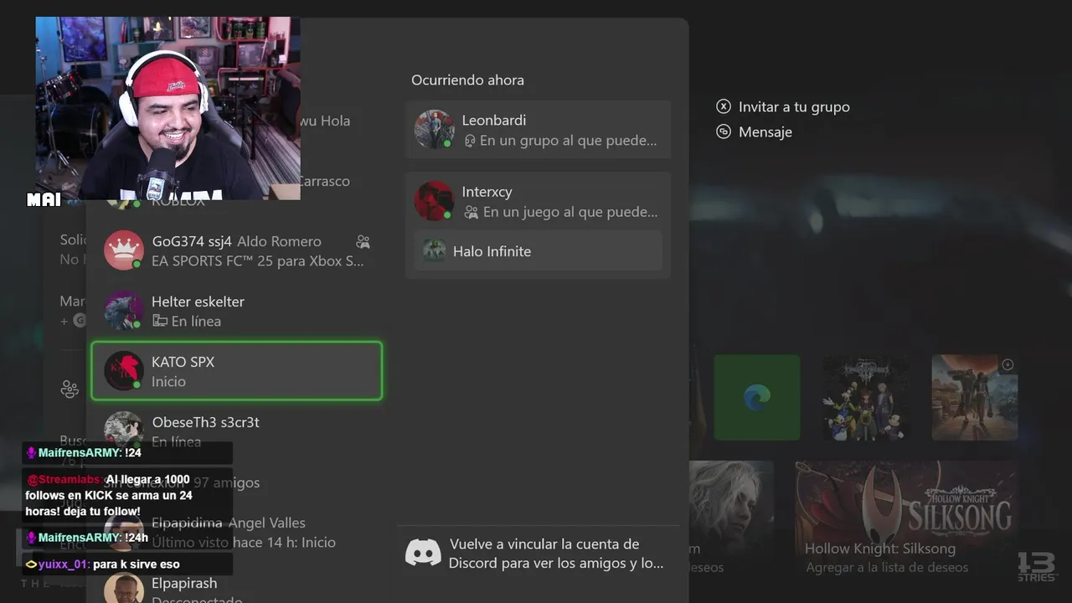Image resolution: width=1072 pixels, height=603 pixels.
Task: Open KATO SPX's red avatar picture
Action: coord(123,370)
